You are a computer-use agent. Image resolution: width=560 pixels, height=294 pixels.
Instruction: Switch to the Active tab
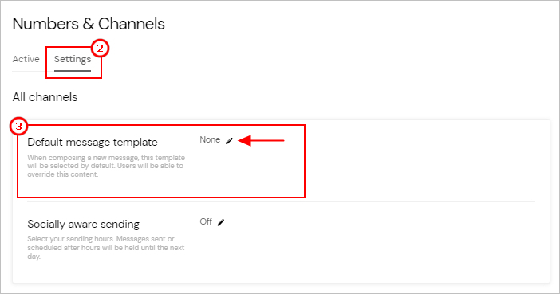(x=26, y=59)
